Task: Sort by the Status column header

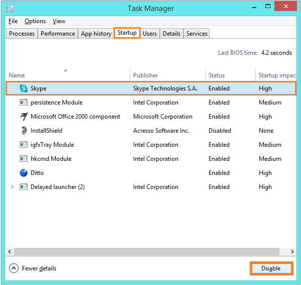Action: (x=217, y=75)
